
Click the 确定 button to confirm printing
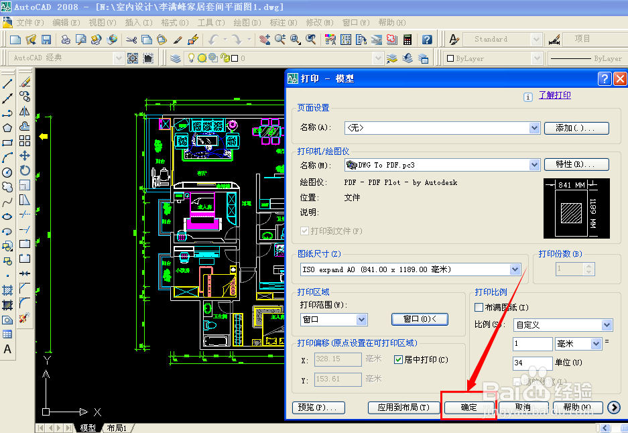click(x=468, y=408)
